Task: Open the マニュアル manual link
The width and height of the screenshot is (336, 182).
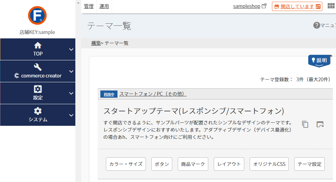Action: [x=328, y=25]
